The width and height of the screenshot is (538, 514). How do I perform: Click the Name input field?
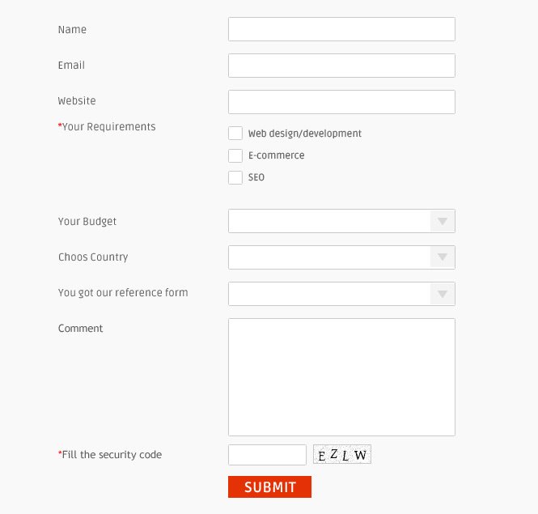point(341,29)
